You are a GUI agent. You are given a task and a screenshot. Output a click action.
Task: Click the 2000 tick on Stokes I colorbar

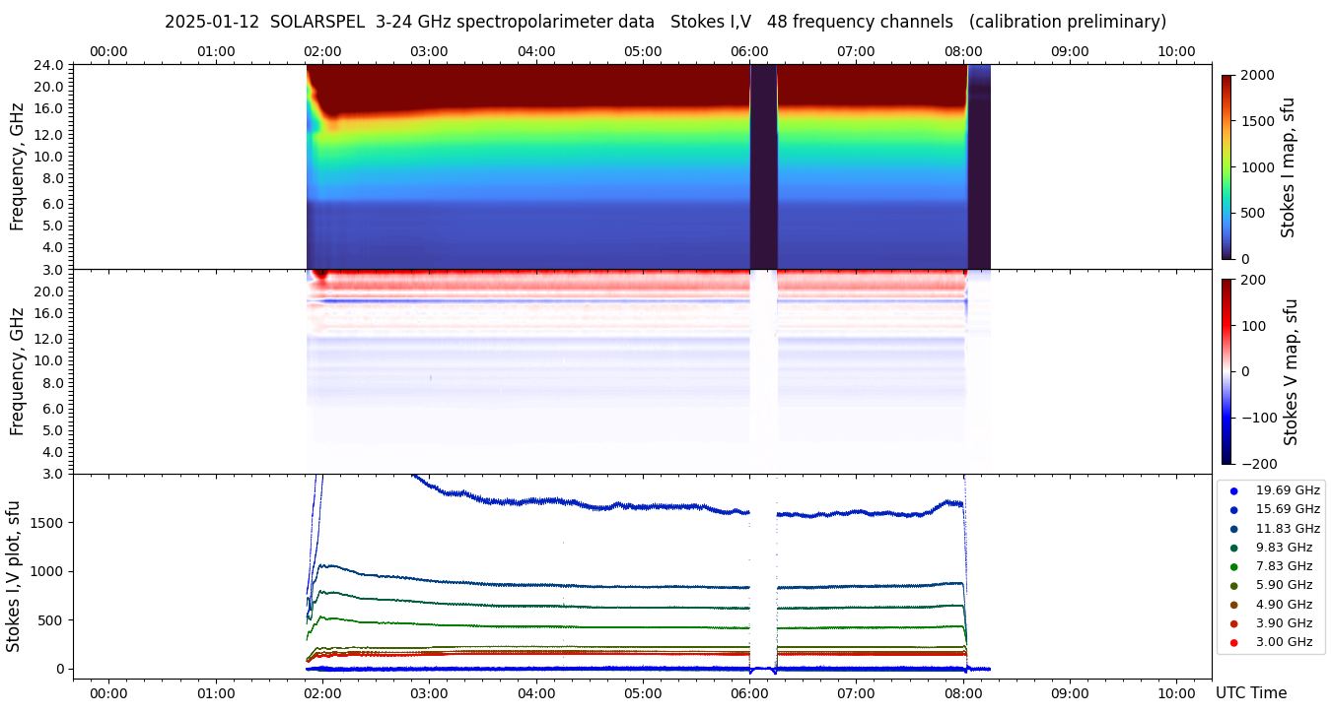pyautogui.click(x=1256, y=75)
